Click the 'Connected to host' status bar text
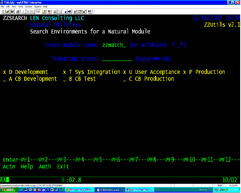Screen dimensions: 241x193 point(31,185)
